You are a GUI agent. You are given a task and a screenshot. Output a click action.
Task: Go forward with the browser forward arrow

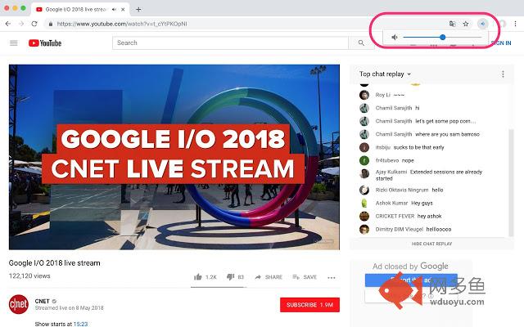click(x=21, y=24)
